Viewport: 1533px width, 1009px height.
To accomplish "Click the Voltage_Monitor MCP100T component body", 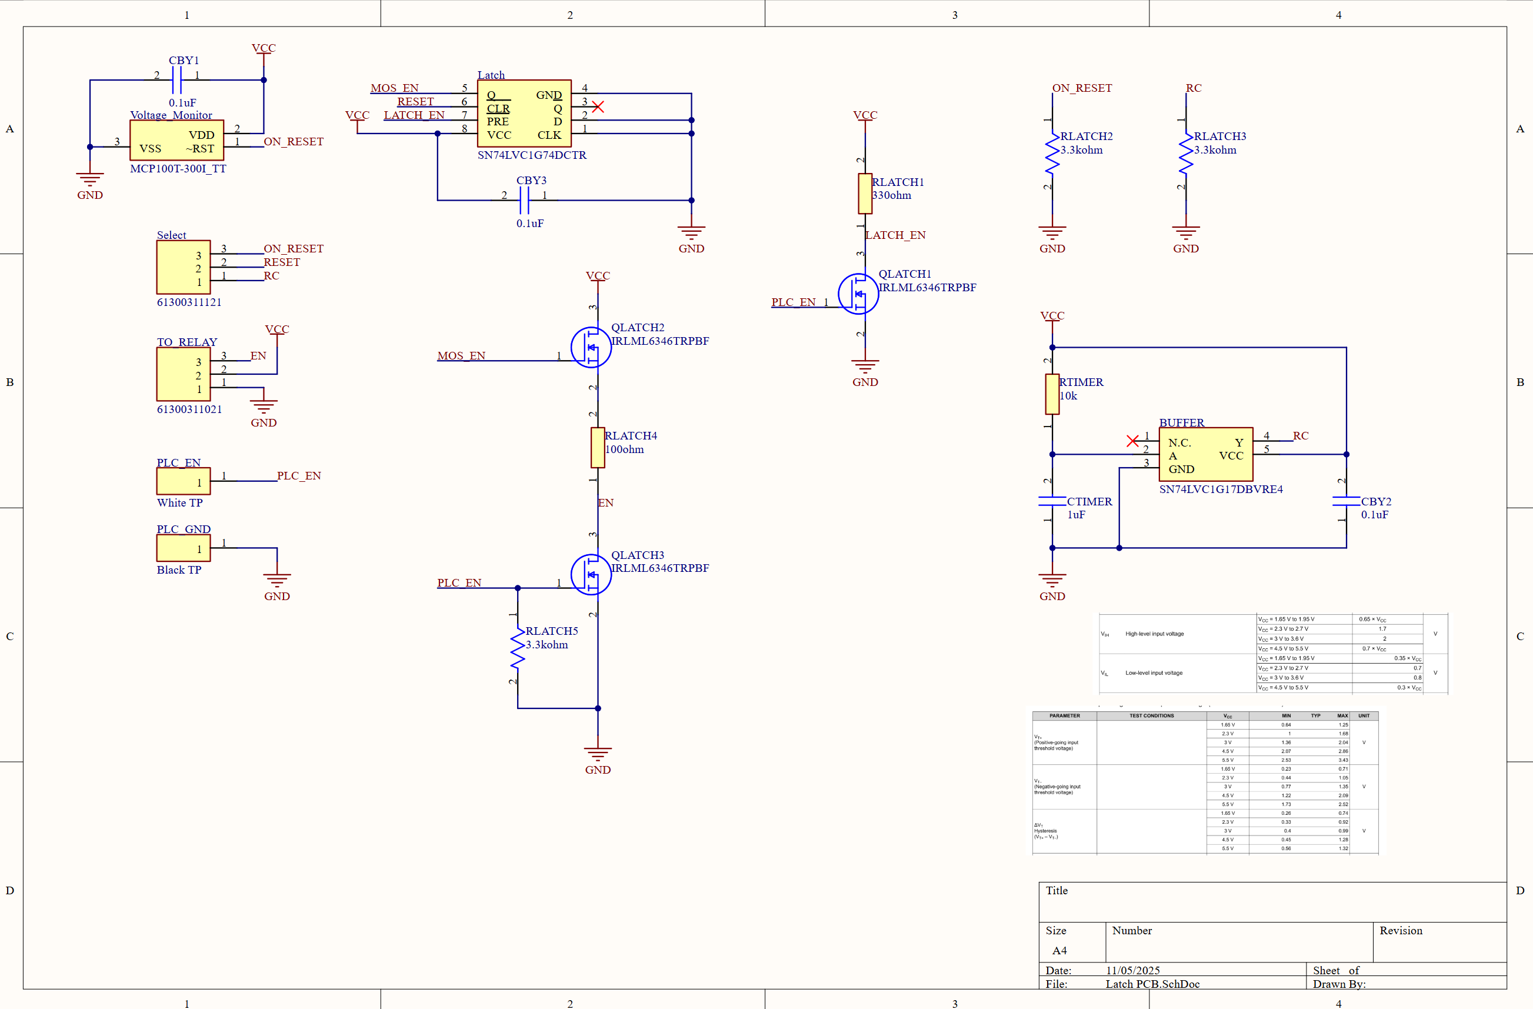I will click(x=176, y=141).
